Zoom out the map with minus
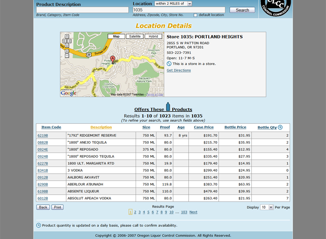Screen dimensions: 326x239 pyautogui.click(x=67, y=56)
